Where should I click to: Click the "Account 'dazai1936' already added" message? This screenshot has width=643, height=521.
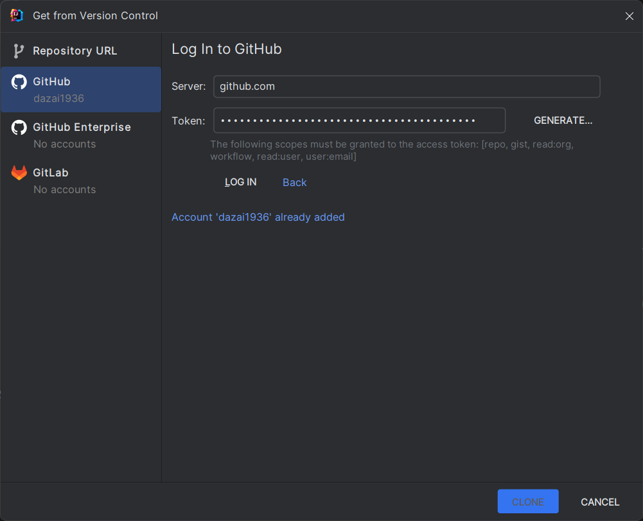[x=258, y=217]
